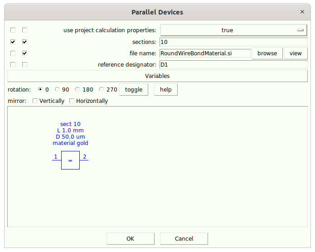
Task: Enable mirror Vertically checkbox
Action: tap(35, 101)
